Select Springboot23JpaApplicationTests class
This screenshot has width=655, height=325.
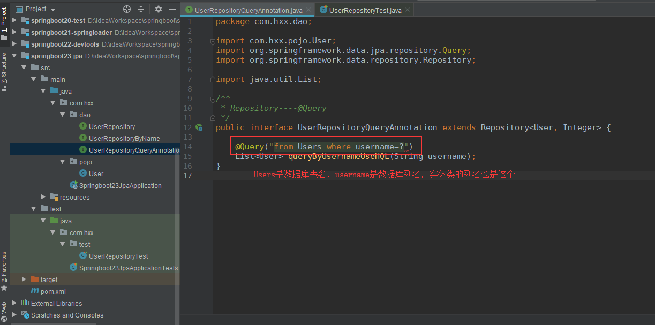129,268
